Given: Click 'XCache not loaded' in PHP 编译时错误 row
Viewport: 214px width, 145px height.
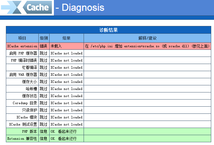Looking at the screenshot, I should 67,60.
